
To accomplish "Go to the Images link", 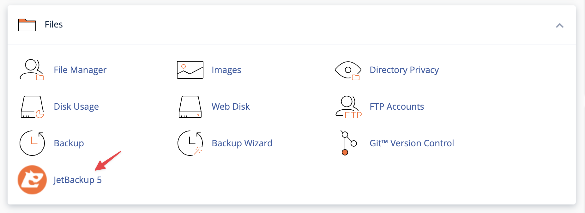I will (x=226, y=70).
